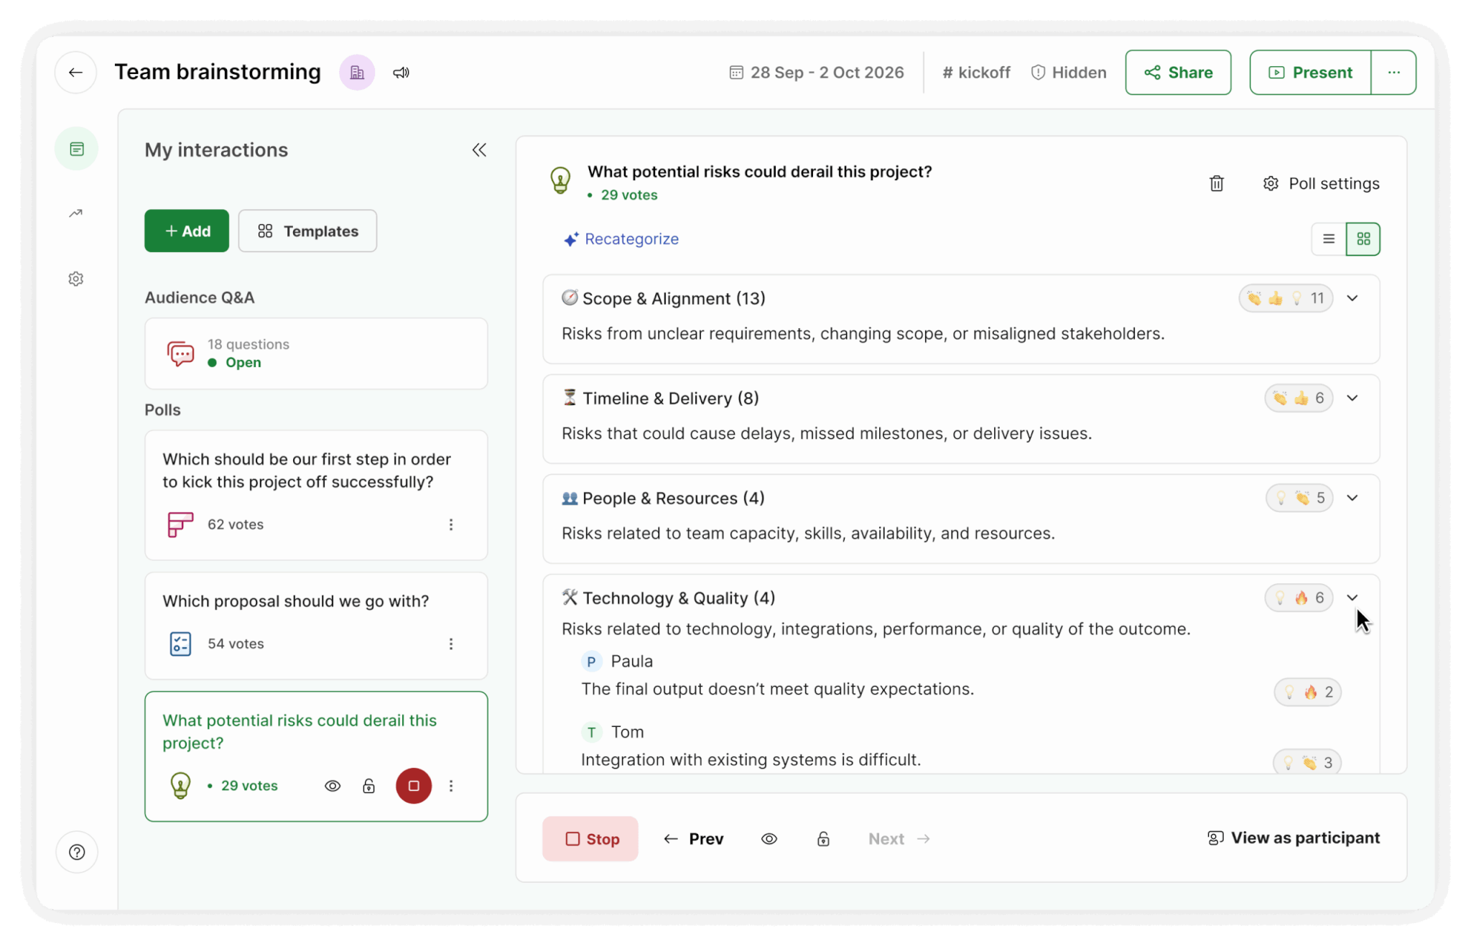This screenshot has height=946, width=1471.
Task: Go back using the arrow button
Action: [x=75, y=73]
